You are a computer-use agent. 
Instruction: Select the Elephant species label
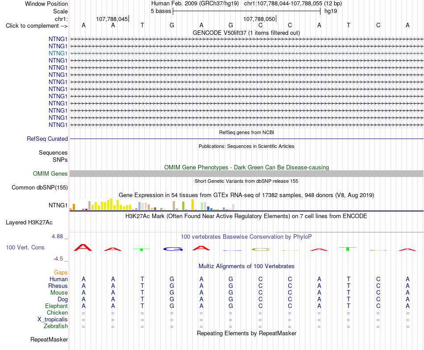point(57,306)
